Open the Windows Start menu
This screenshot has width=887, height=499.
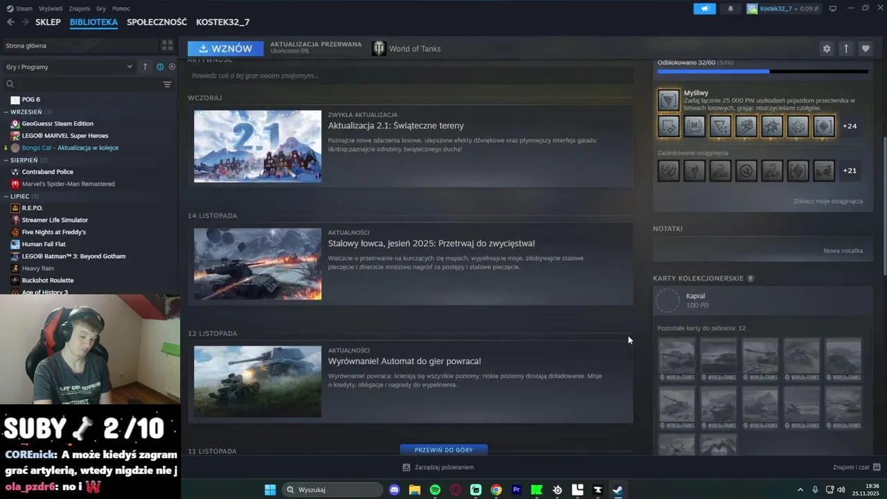(270, 490)
